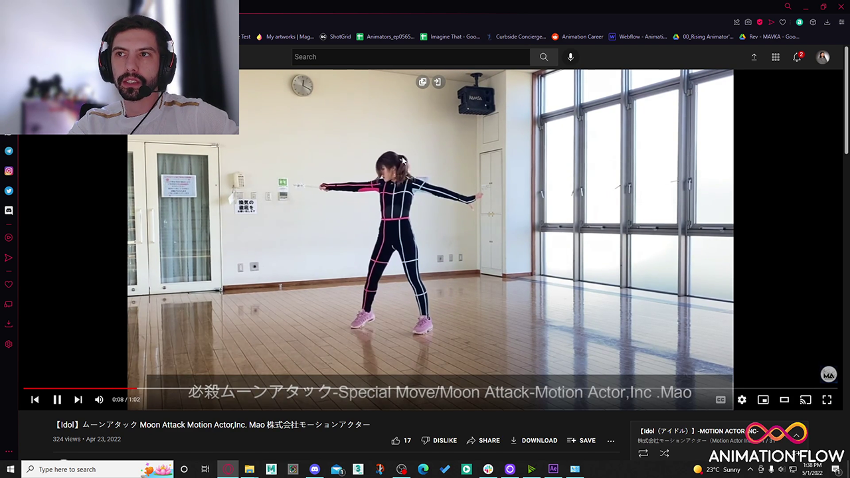Click the YouTube search input field

click(410, 57)
